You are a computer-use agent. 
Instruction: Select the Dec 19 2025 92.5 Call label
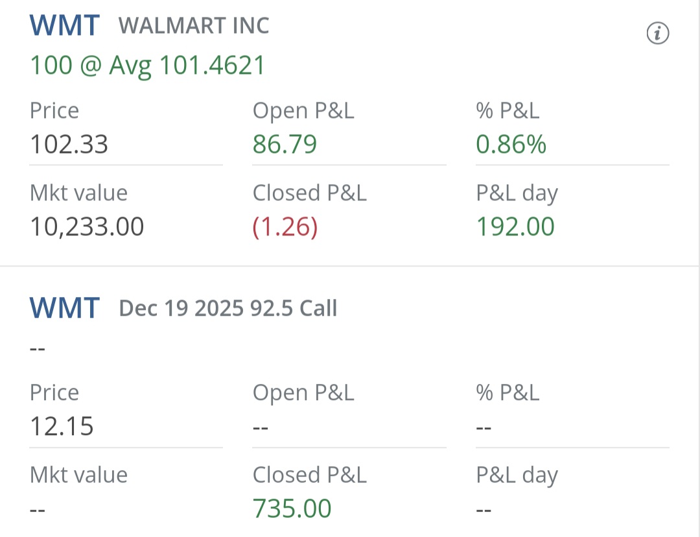[228, 308]
